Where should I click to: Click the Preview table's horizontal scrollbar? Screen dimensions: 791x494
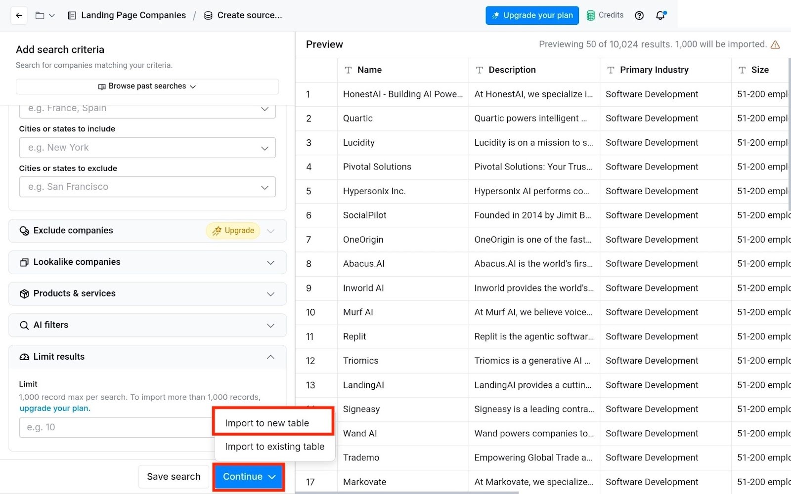pyautogui.click(x=407, y=493)
